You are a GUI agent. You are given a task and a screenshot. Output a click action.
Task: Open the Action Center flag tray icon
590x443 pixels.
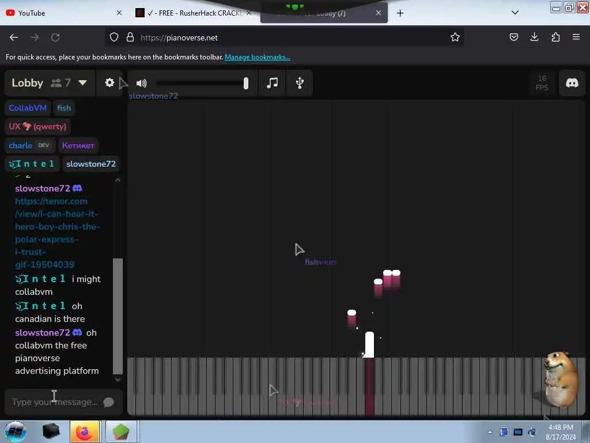coord(504,432)
